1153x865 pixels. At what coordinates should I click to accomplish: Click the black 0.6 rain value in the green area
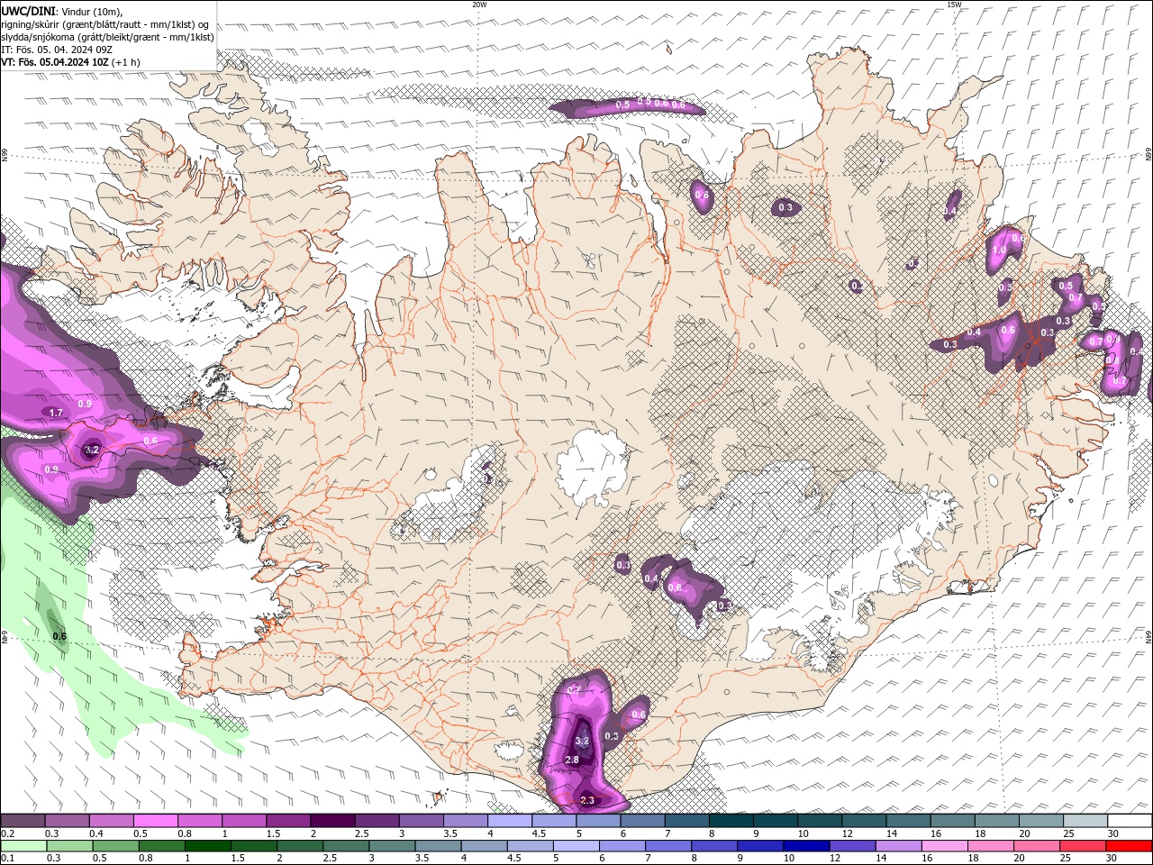59,636
